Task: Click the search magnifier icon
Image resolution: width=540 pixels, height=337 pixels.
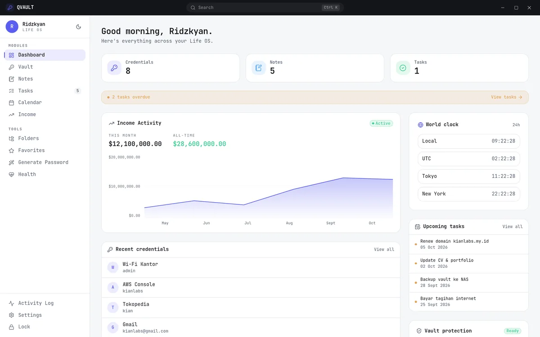Action: tap(193, 8)
